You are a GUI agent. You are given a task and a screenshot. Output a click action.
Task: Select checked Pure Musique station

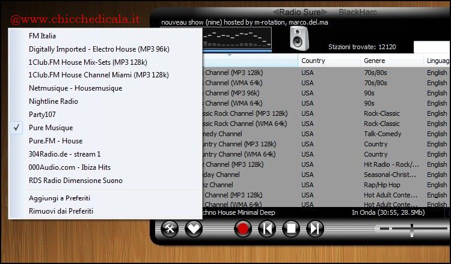(51, 128)
